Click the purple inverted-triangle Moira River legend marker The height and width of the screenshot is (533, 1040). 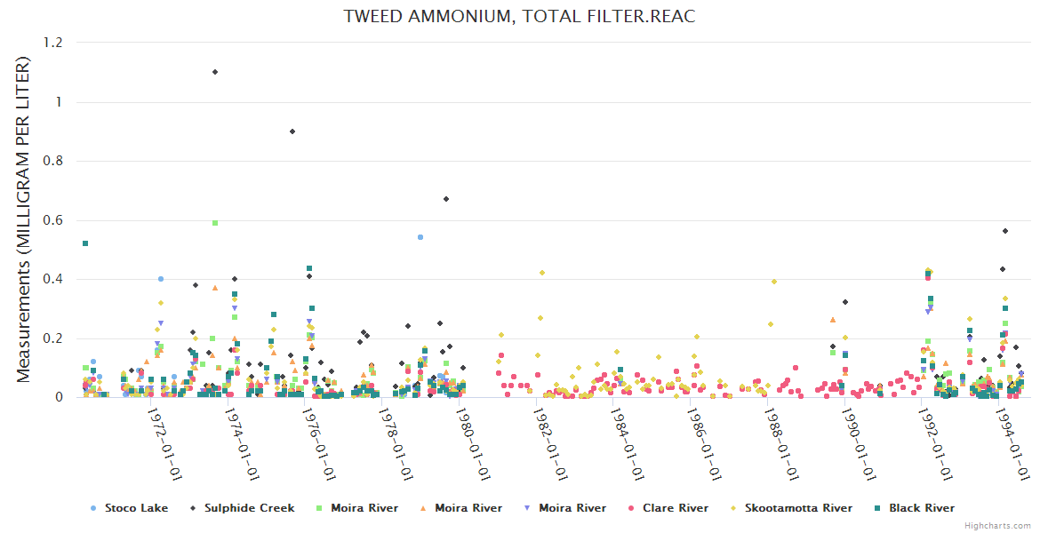(x=528, y=508)
